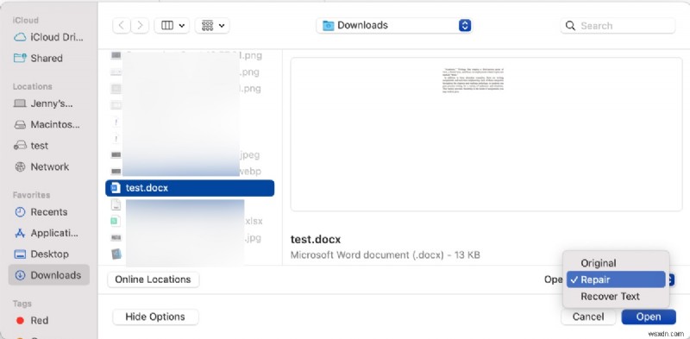This screenshot has height=339, width=690.
Task: Click the bold test.docx title under the preview
Action: (316, 240)
